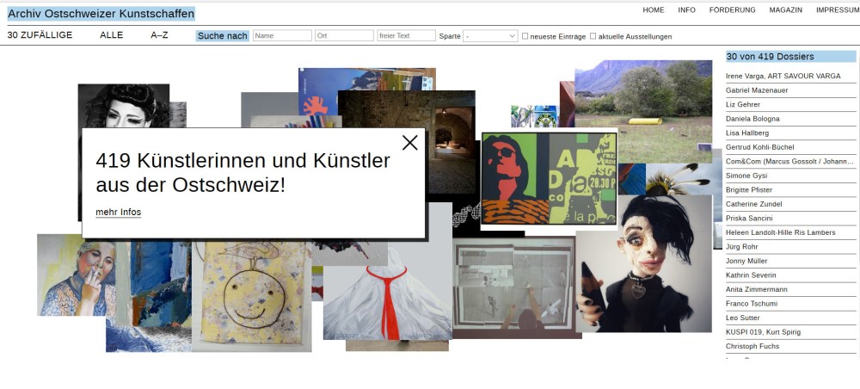Open Heleen Landolt-Hille Ris Lambers dossier
This screenshot has height=389, width=860.
(x=790, y=233)
